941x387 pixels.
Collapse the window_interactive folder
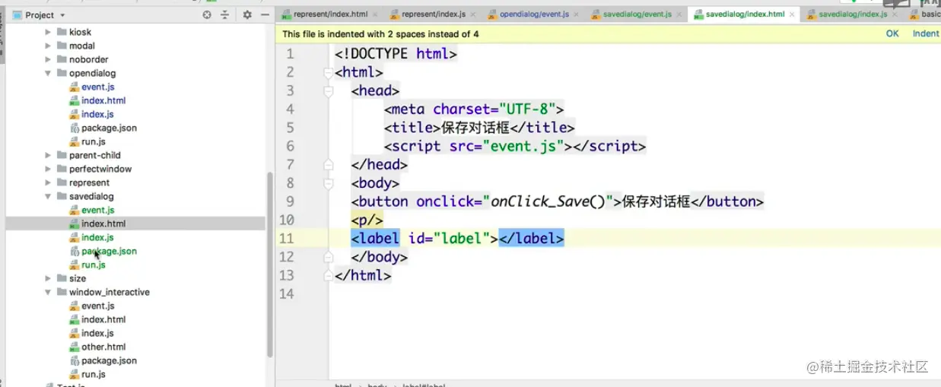pyautogui.click(x=49, y=292)
